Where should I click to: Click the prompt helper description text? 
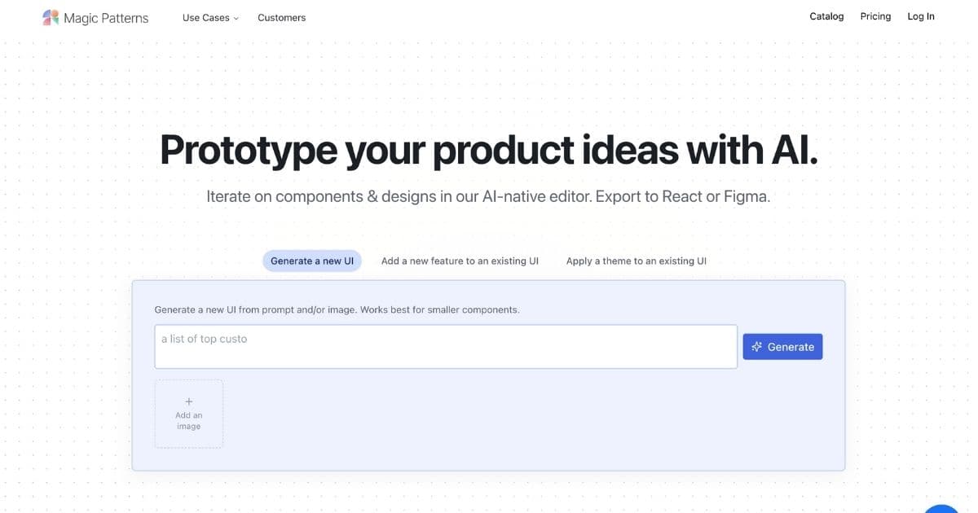[x=337, y=310]
